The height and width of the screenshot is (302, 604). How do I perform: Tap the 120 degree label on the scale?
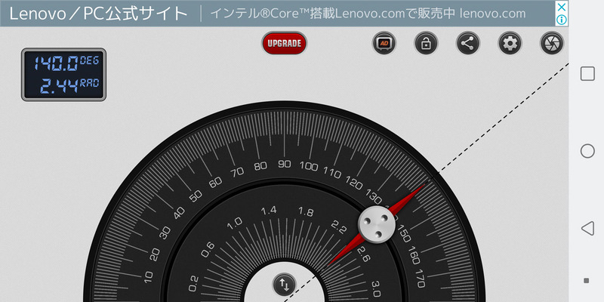pyautogui.click(x=353, y=183)
